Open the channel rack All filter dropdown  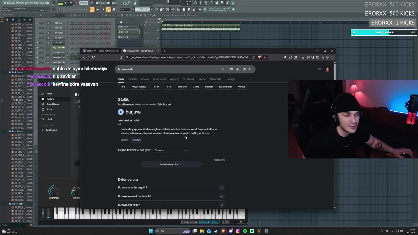[x=59, y=15]
